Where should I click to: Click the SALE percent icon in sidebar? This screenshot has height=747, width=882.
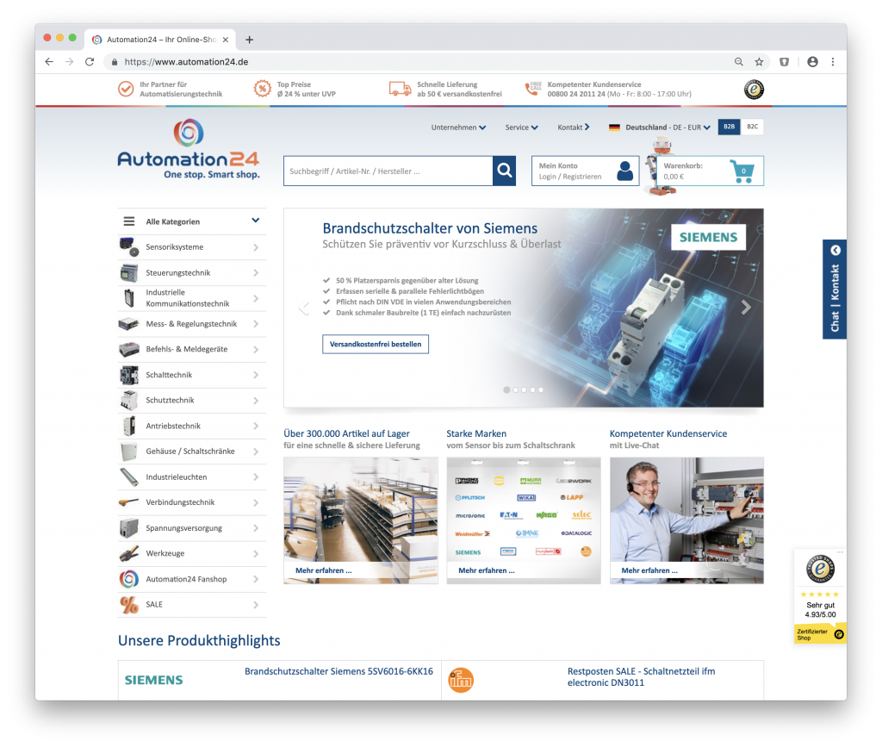(x=129, y=605)
